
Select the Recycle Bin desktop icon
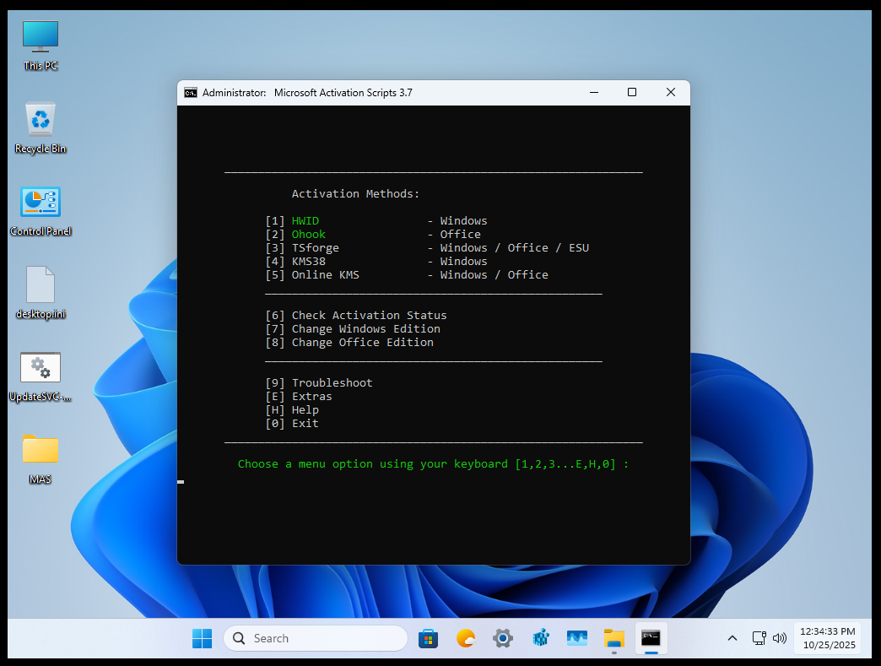click(x=41, y=128)
